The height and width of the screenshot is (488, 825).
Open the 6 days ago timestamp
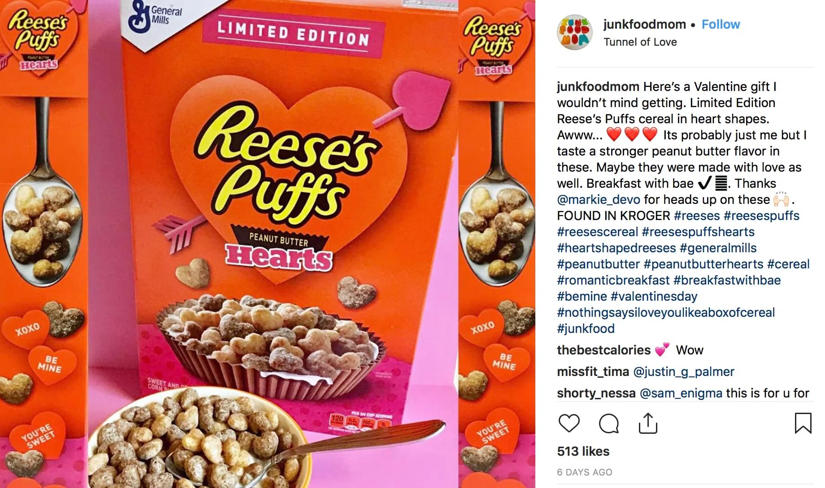584,472
